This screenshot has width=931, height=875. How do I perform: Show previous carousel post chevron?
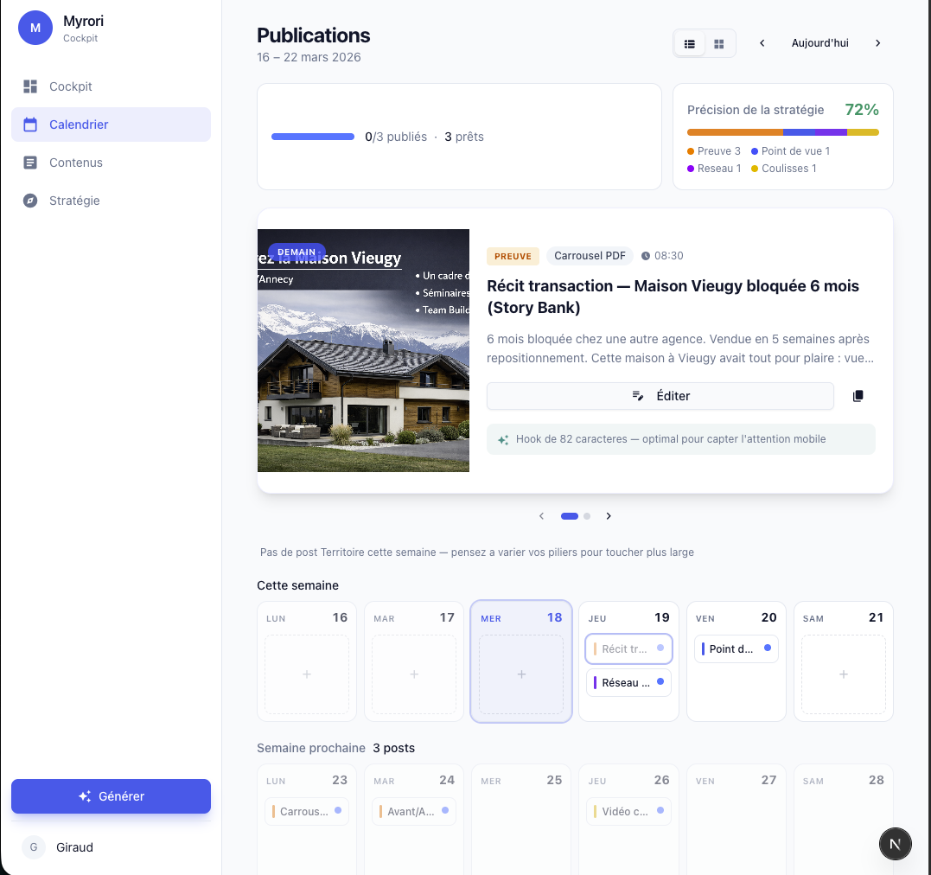pyautogui.click(x=542, y=516)
